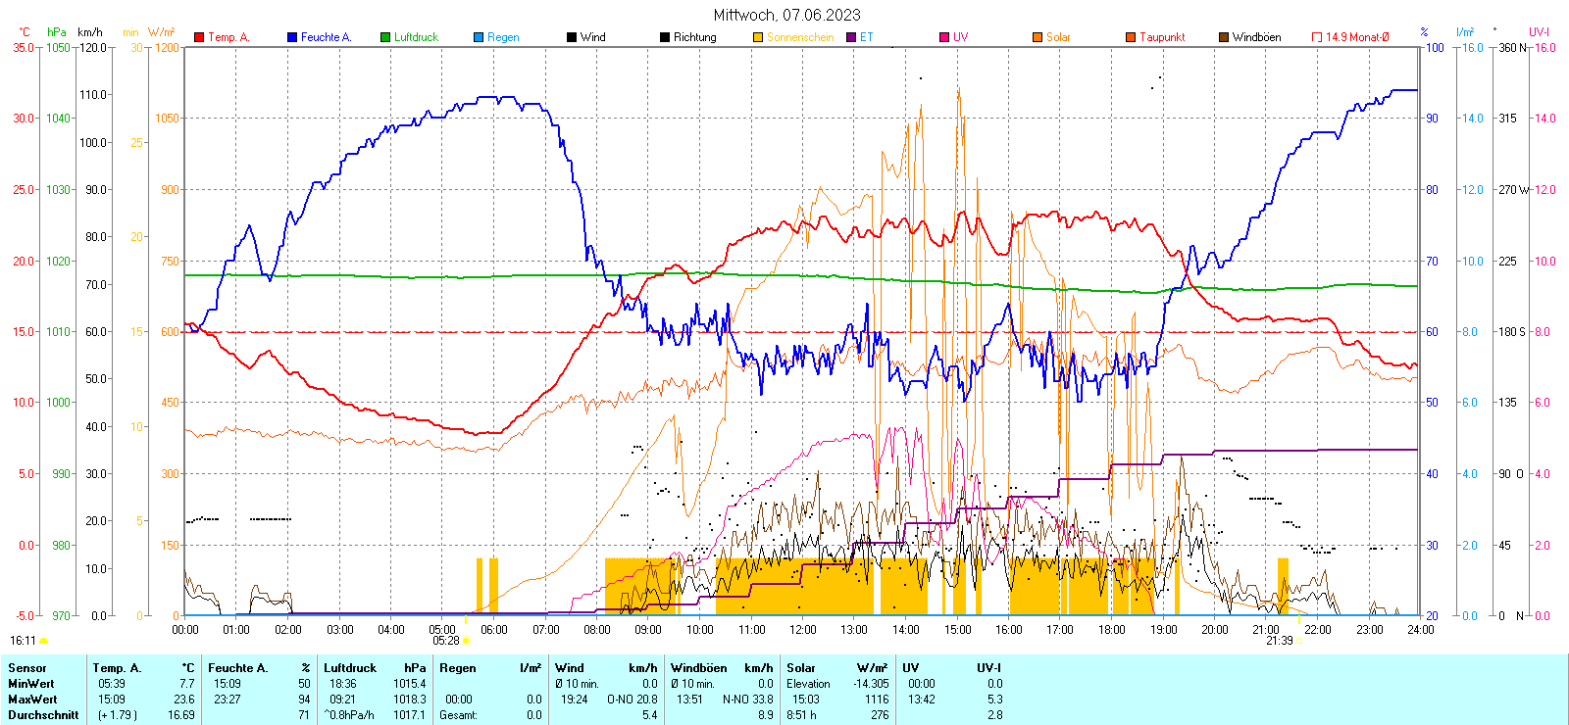Click the Richtung legend label
The image size is (1569, 725).
click(694, 37)
